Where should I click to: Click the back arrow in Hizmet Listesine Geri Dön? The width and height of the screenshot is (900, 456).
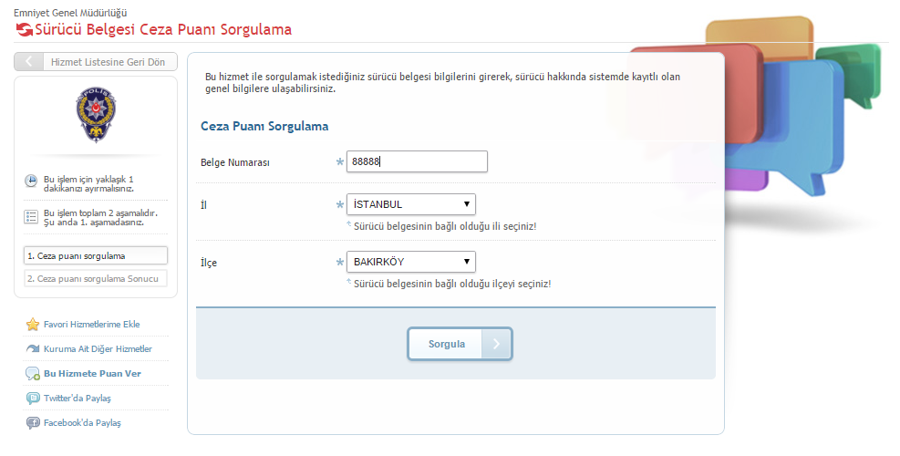28,61
